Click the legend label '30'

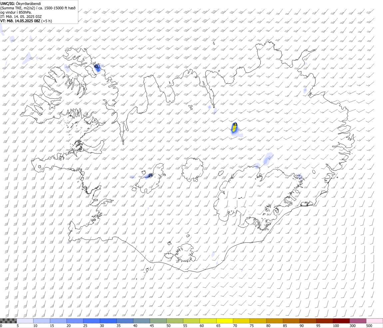(102, 326)
